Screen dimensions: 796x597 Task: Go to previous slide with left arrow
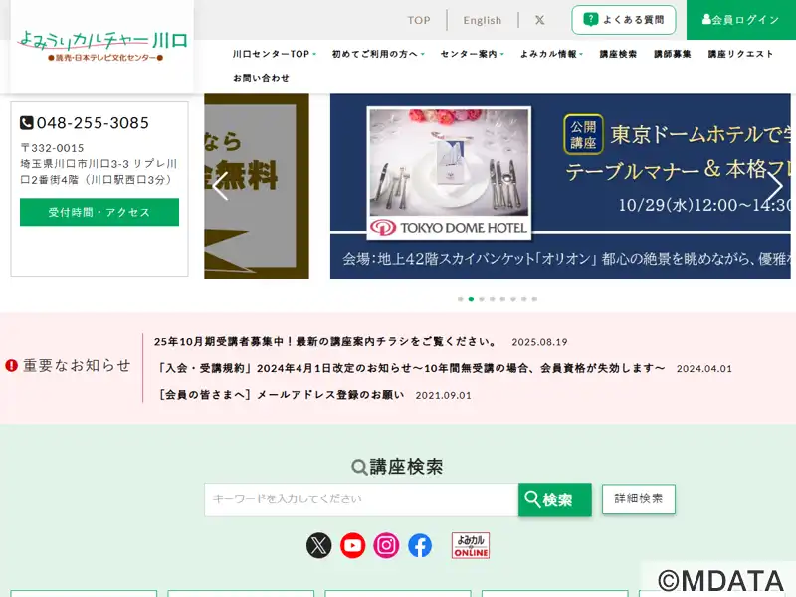220,186
